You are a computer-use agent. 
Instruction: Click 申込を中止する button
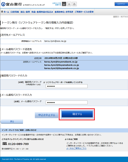click(x=47, y=115)
